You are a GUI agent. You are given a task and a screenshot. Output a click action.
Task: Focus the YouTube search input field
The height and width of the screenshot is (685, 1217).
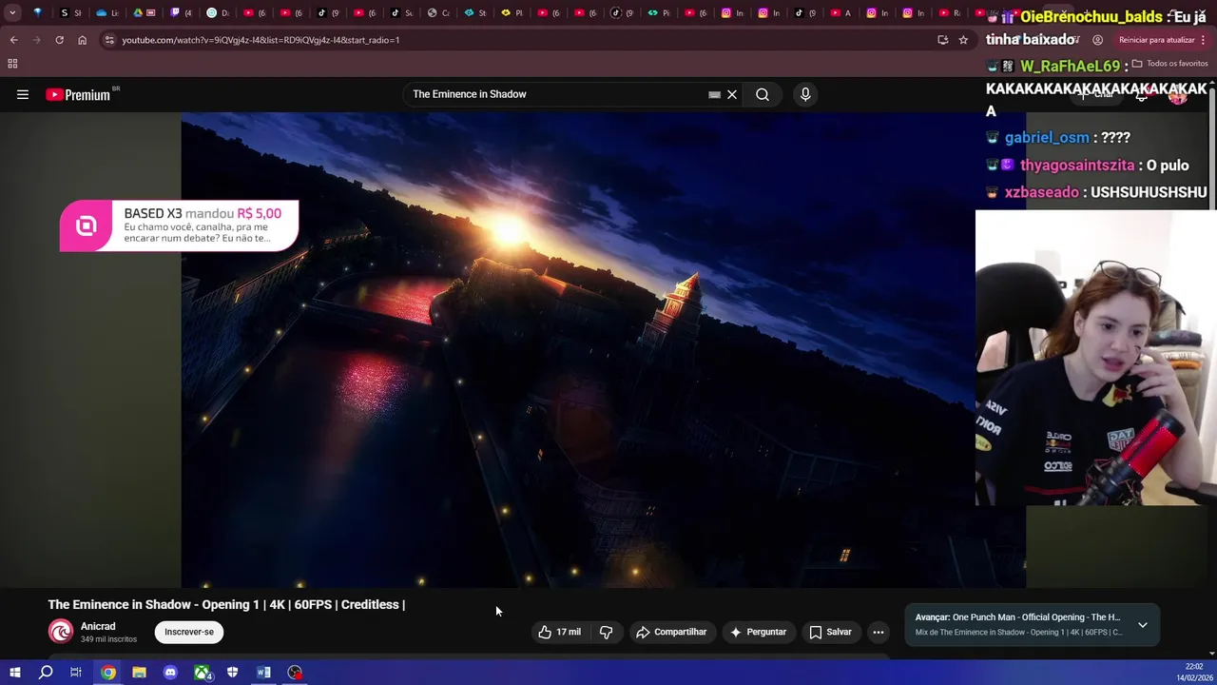coord(556,94)
